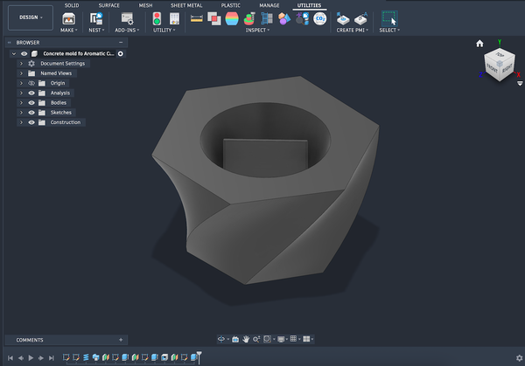Image resolution: width=525 pixels, height=366 pixels.
Task: Switch to the MESH tab
Action: (145, 5)
